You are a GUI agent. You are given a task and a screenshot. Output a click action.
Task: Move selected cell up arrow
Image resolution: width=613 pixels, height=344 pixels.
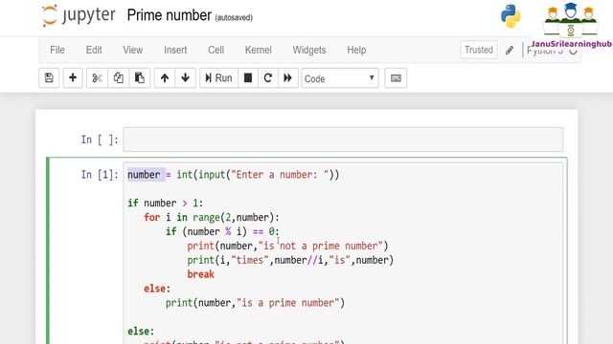165,78
